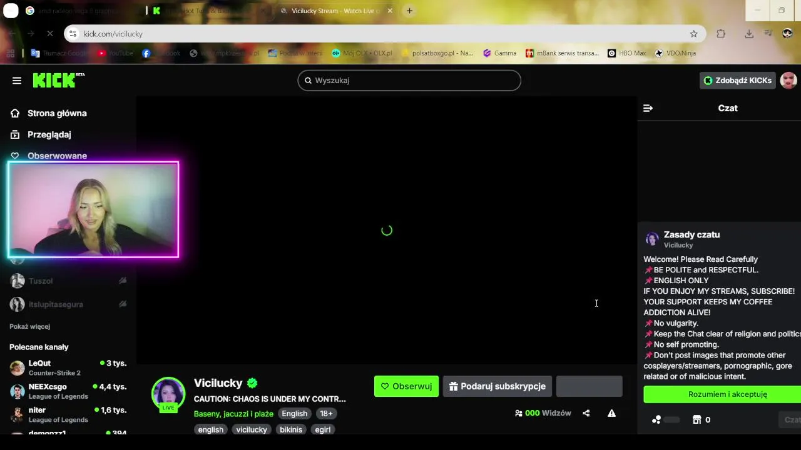Click the Vicilucky channel name
801x450 pixels.
tap(218, 383)
